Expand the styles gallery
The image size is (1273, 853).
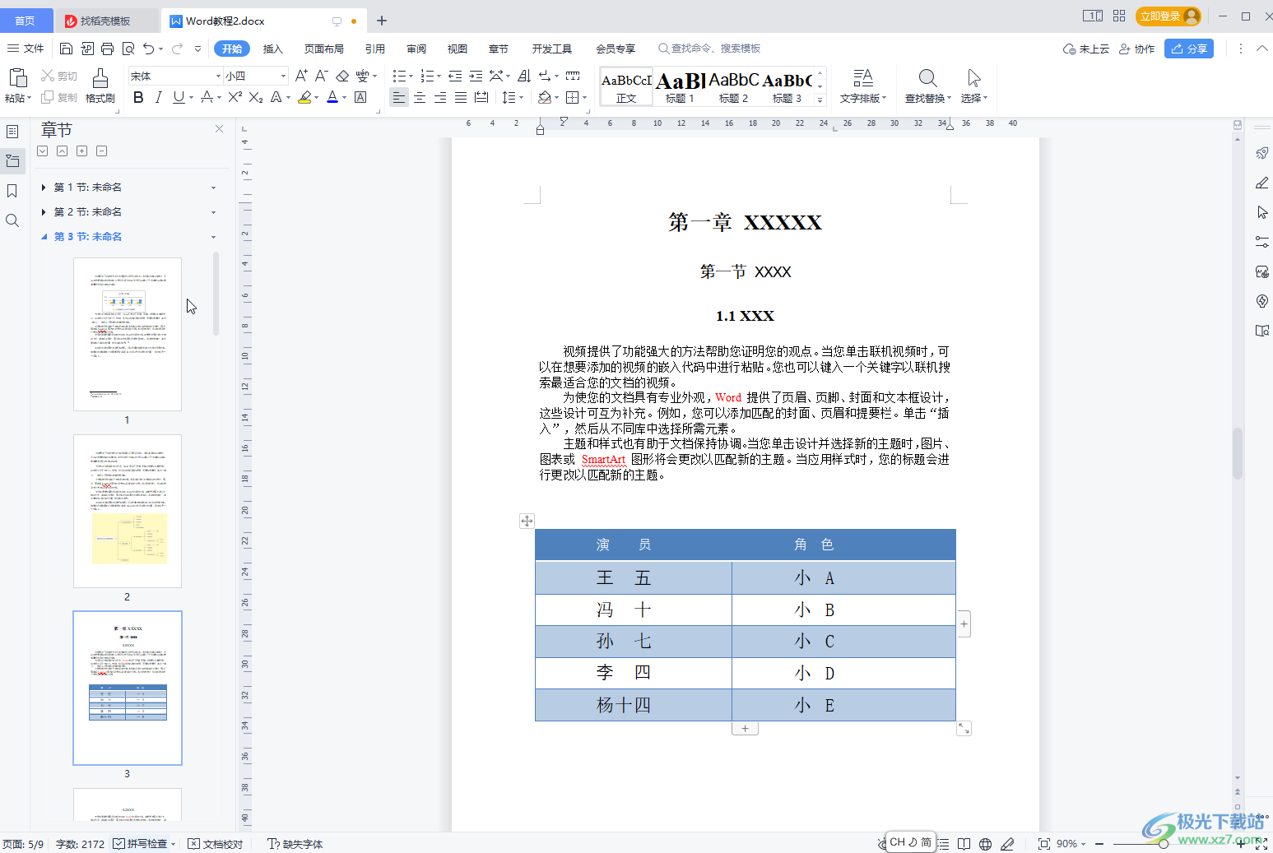(820, 100)
